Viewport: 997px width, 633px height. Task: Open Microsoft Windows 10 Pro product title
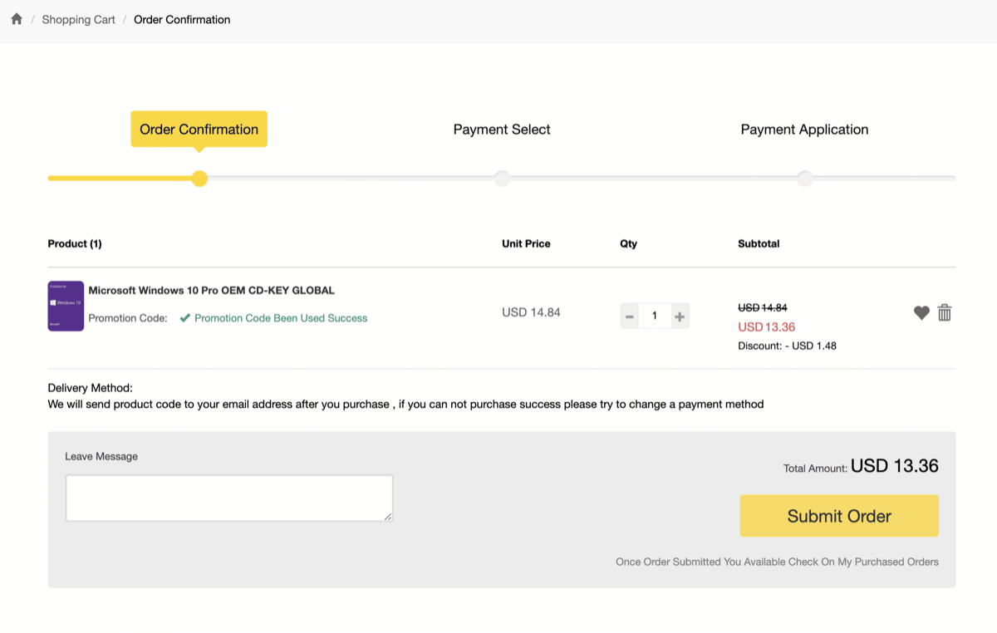click(x=211, y=291)
